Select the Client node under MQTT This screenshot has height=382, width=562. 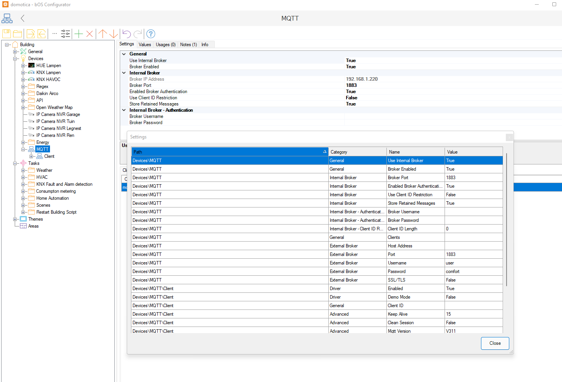click(x=49, y=156)
